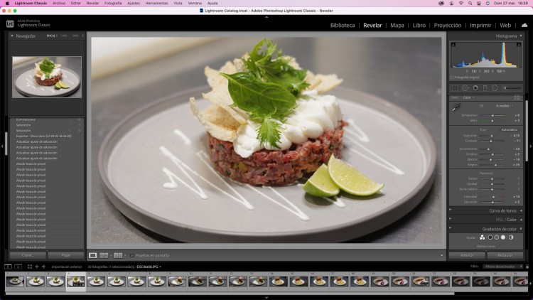Pick the white balance eyedropper tool
The width and height of the screenshot is (533, 300).
456,108
